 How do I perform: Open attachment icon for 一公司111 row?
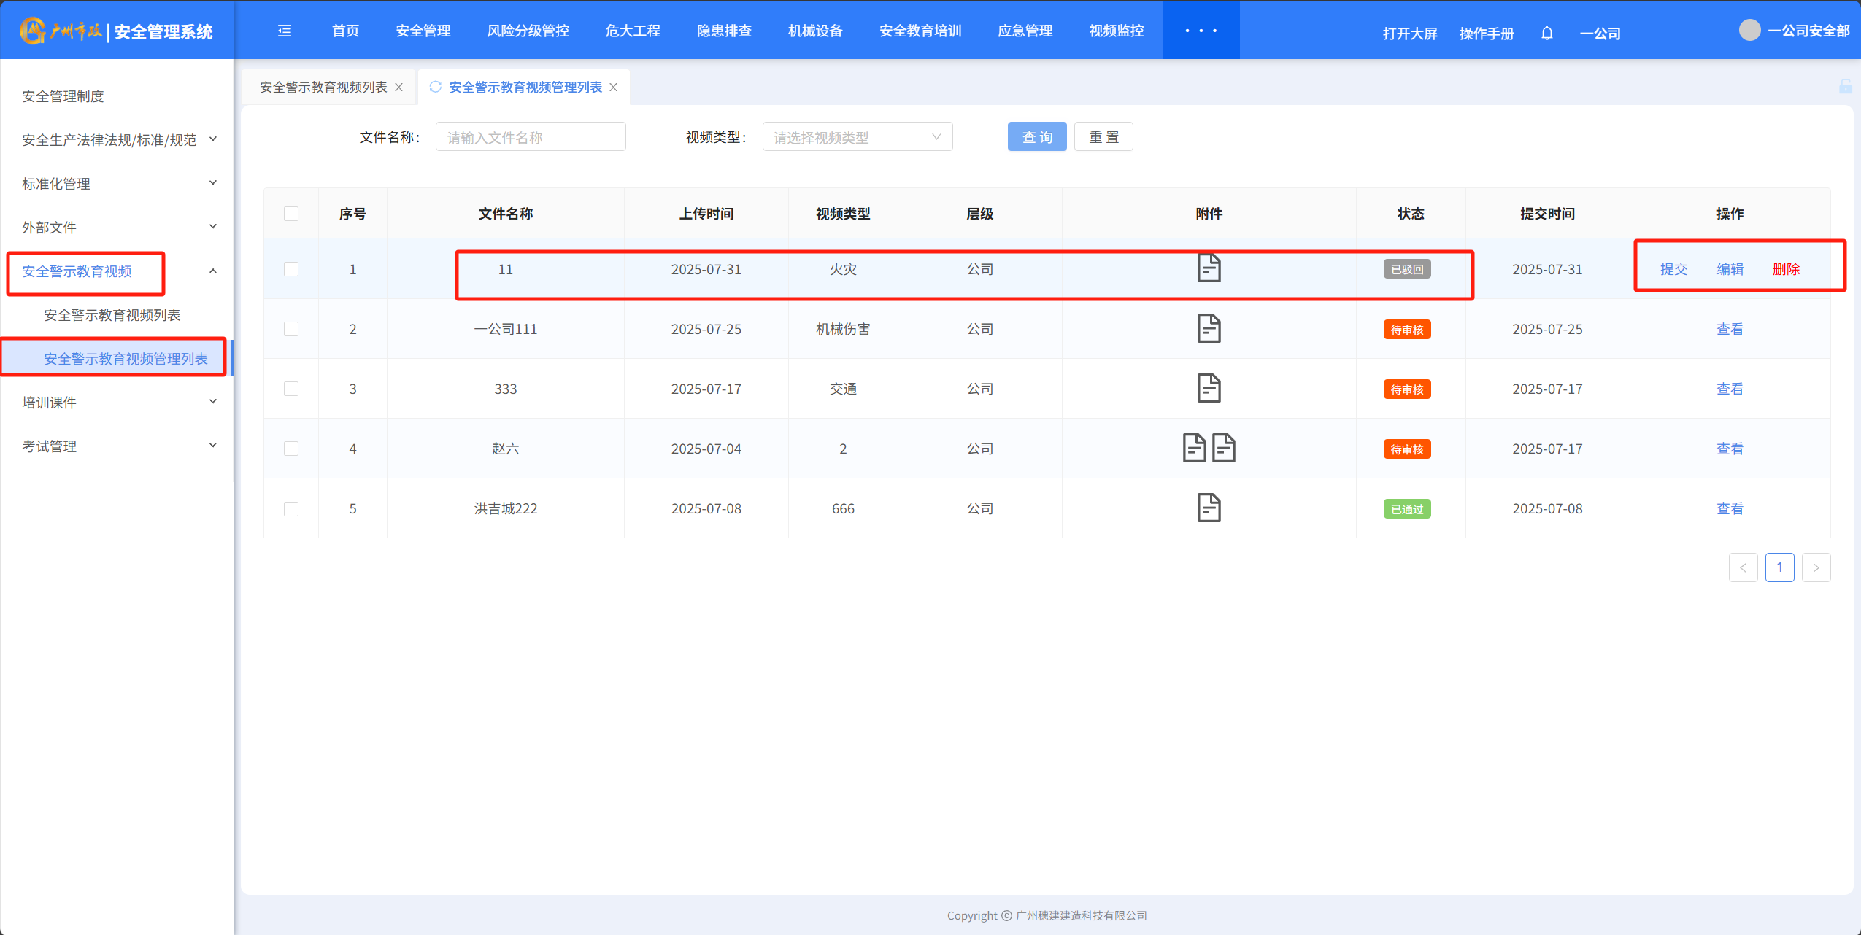[x=1209, y=328]
